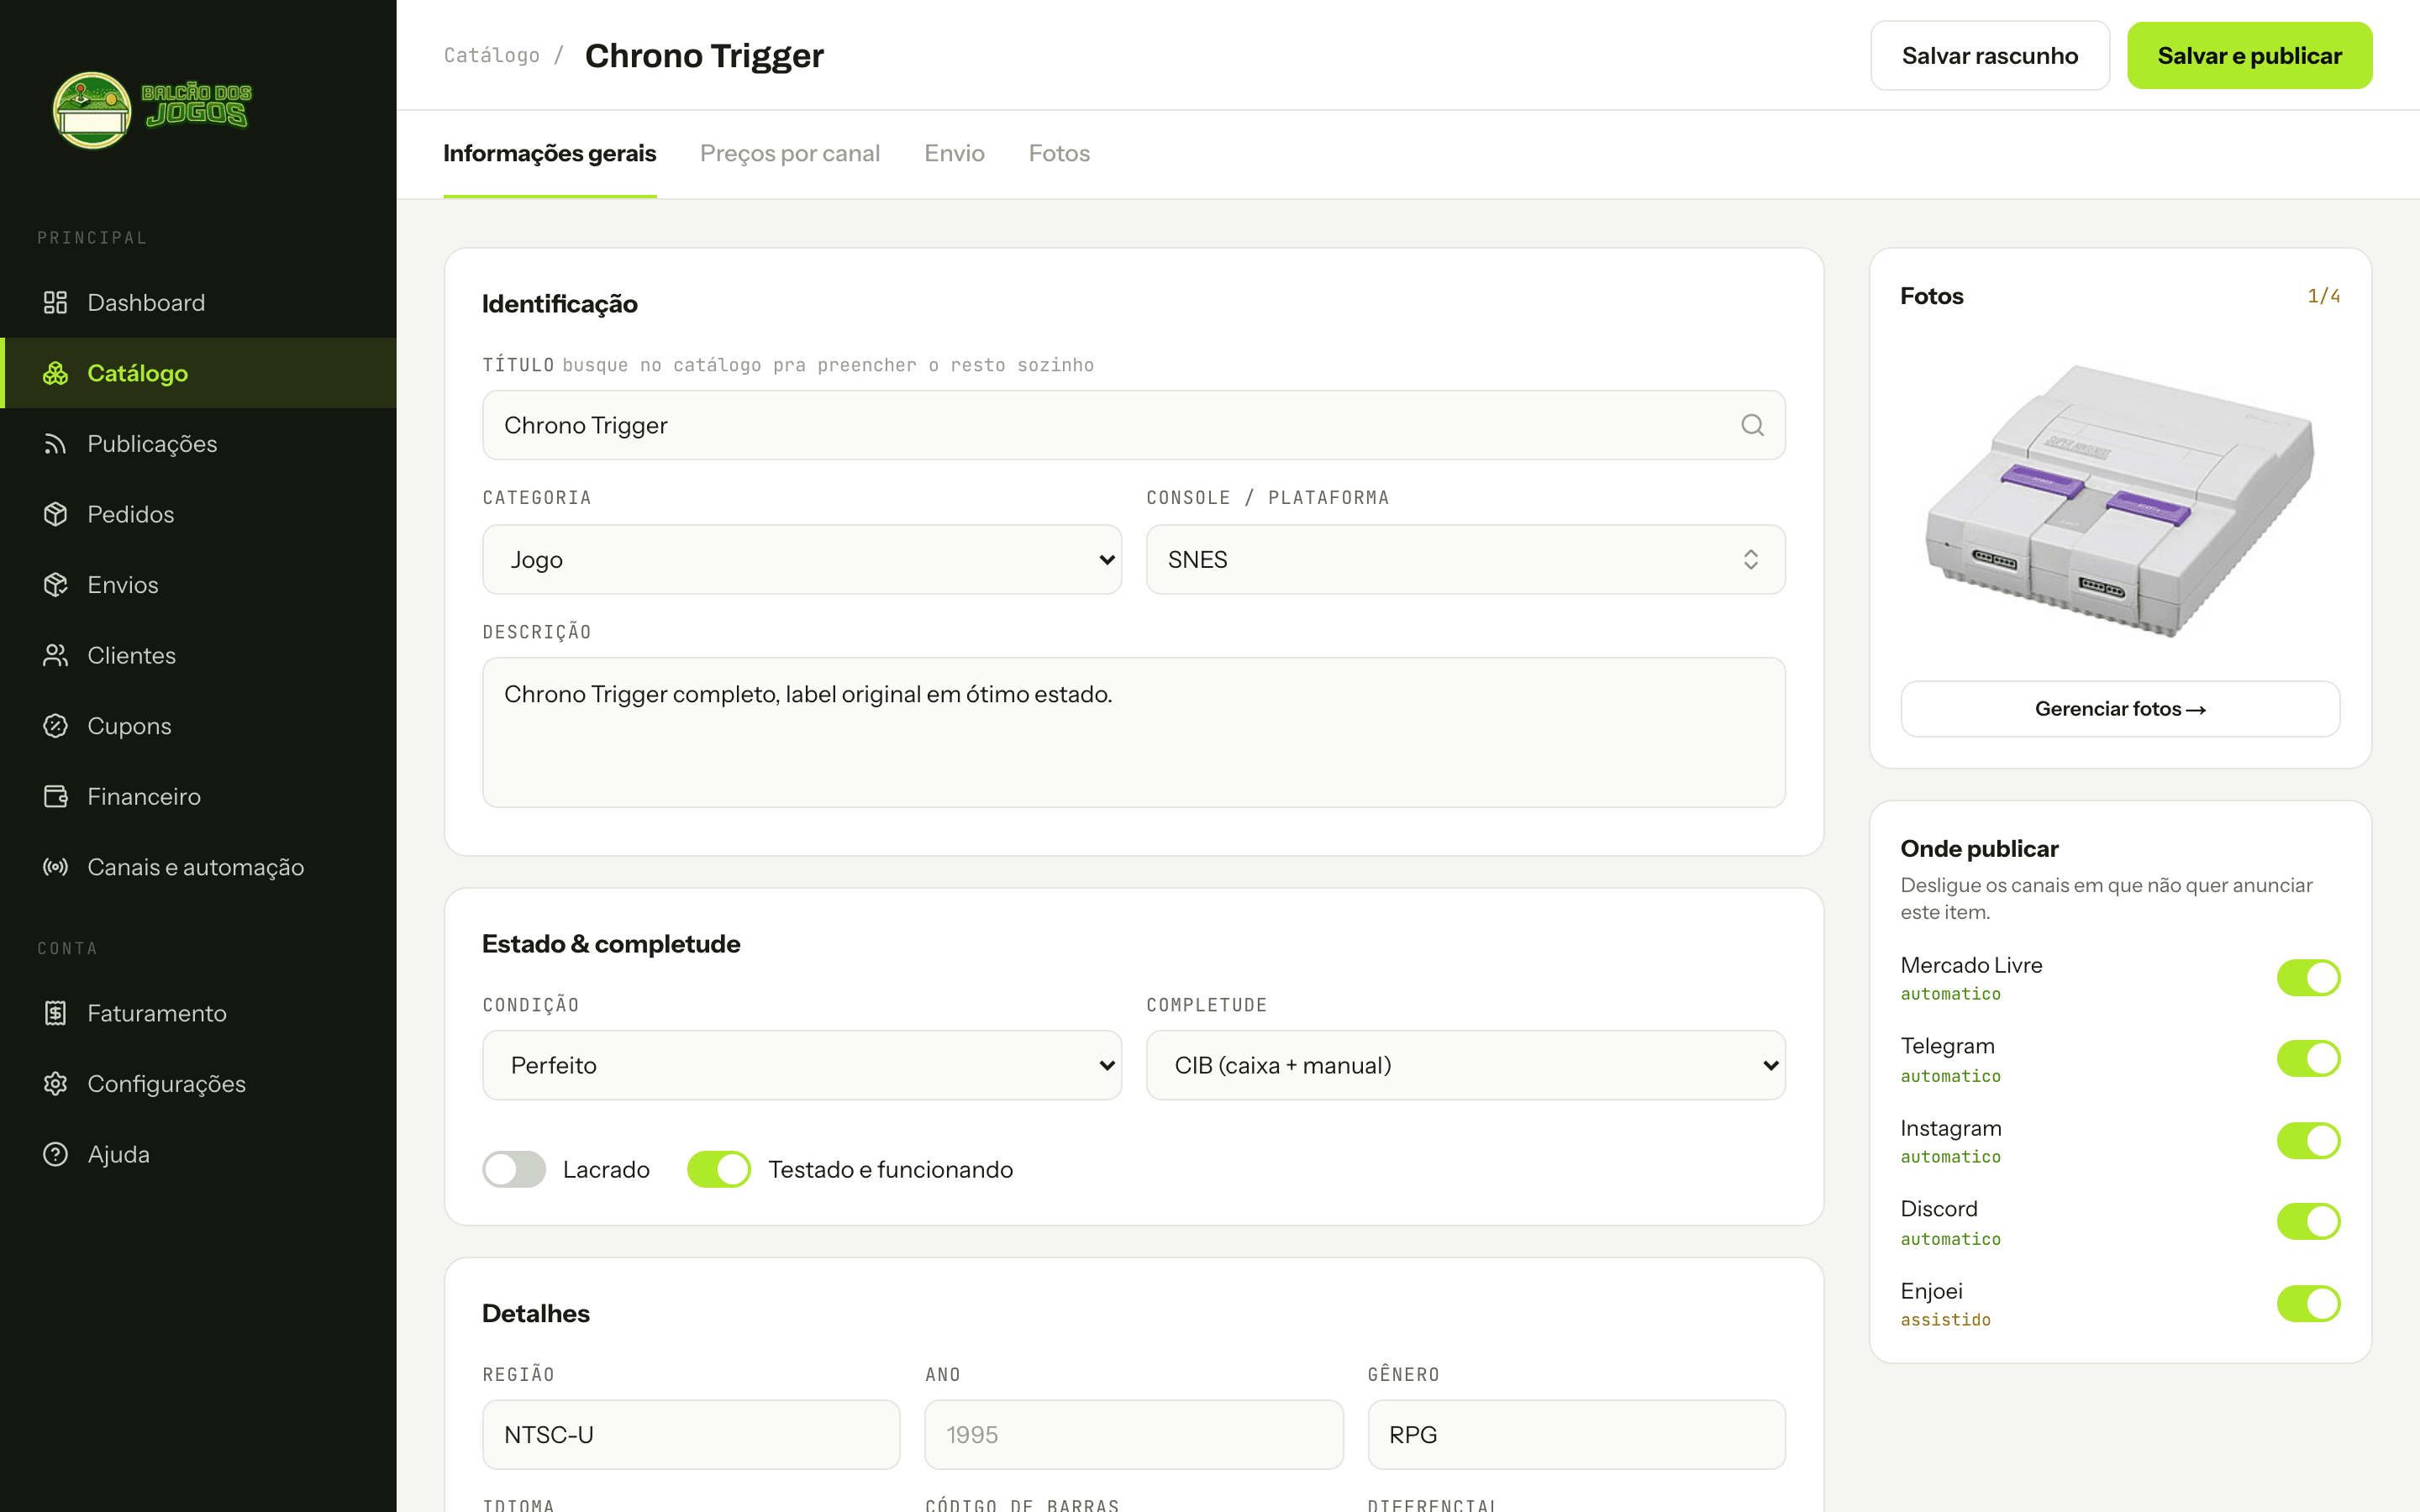Click the 1/4 photo counter
Screen dimensions: 2420x1512
[x=2323, y=296]
